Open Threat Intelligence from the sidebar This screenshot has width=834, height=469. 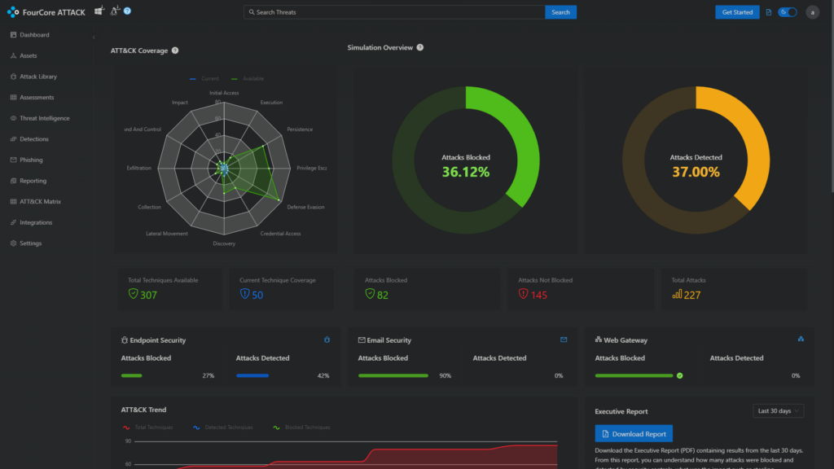[41, 118]
